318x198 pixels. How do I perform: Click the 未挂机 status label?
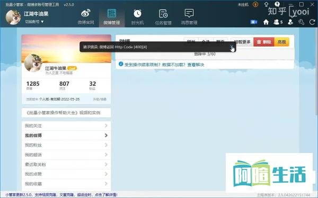[x=243, y=4]
